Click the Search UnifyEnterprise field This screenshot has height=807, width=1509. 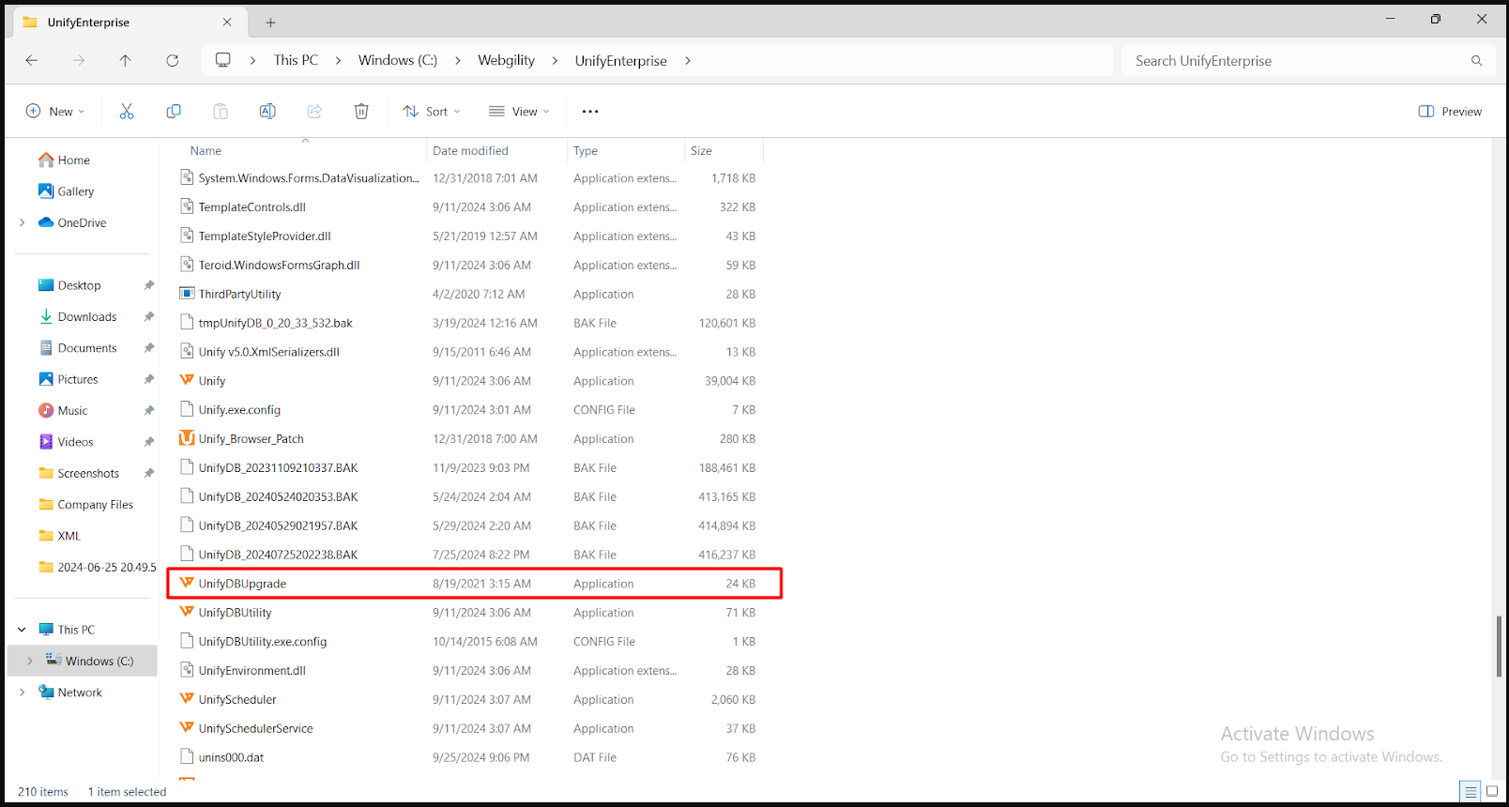point(1295,61)
